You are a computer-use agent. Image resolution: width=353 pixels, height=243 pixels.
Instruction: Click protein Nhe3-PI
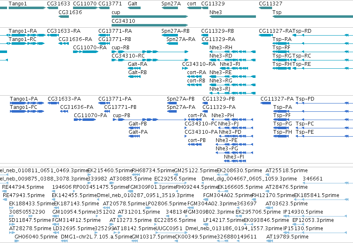pyautogui.click(x=234, y=157)
